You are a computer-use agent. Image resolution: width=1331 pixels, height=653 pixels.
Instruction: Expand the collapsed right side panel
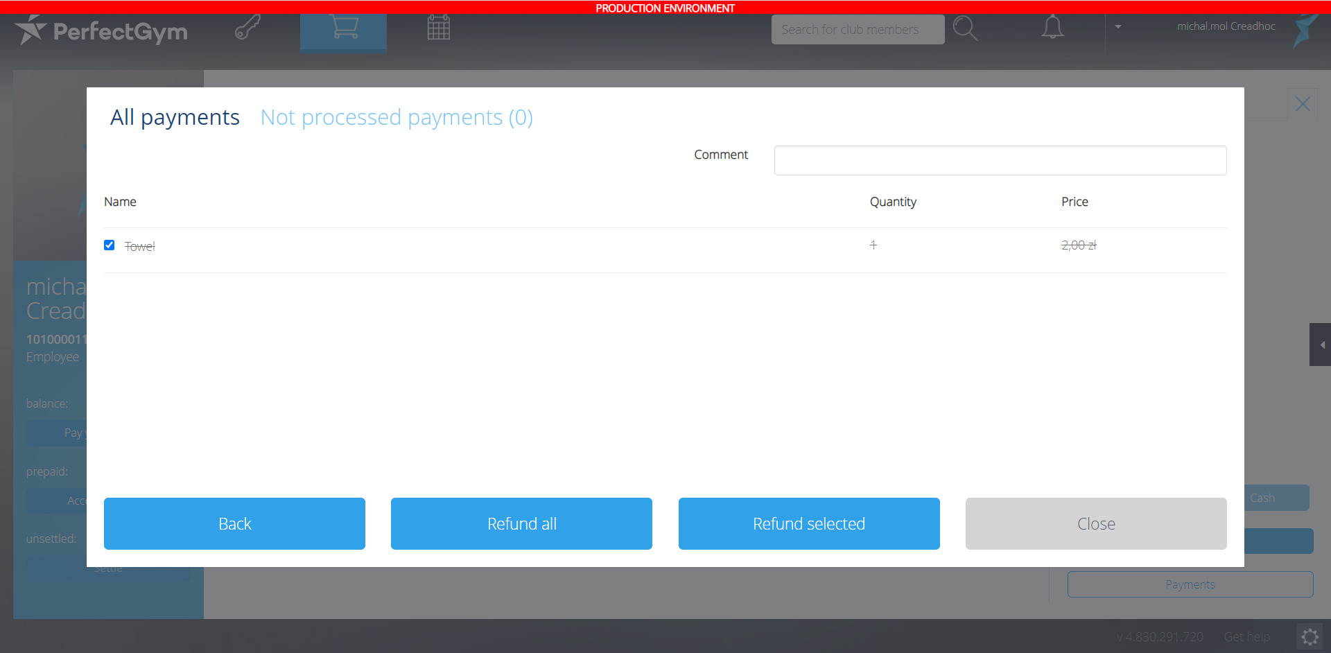pyautogui.click(x=1321, y=345)
